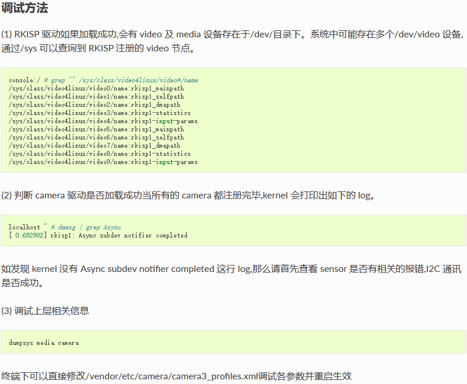
Task: Click the video6 rkisp1_selfpath line
Action: (x=96, y=137)
